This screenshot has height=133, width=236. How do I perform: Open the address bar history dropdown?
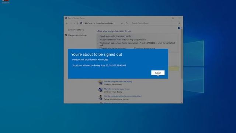point(122,23)
